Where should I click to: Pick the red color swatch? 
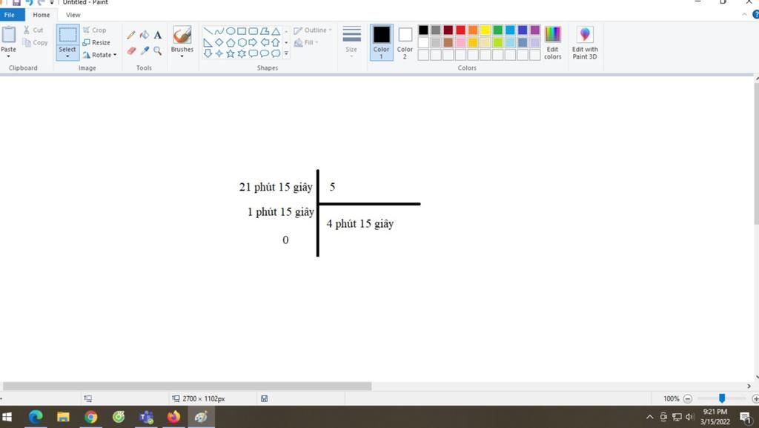[460, 30]
